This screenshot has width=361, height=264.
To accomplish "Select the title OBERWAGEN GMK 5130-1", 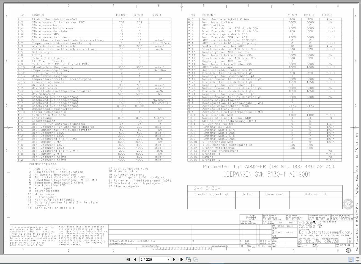I will point(266,174).
